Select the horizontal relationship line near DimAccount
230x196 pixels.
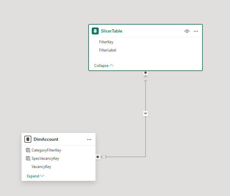pyautogui.click(x=126, y=157)
